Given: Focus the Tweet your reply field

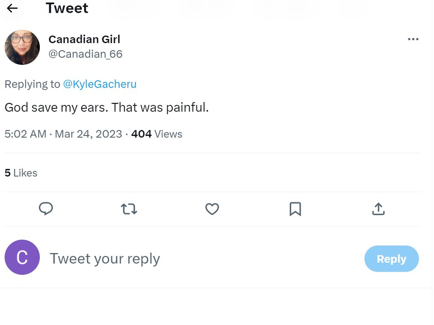Looking at the screenshot, I should coord(205,259).
